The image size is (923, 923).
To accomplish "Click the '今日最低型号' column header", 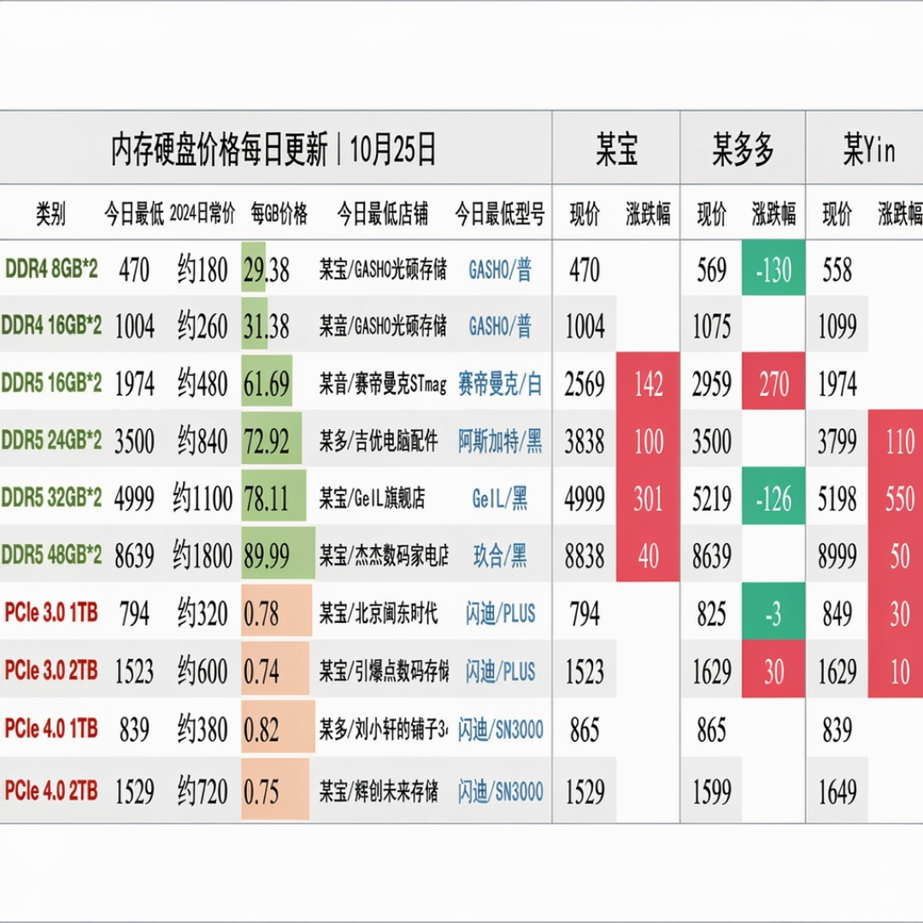I will pos(500,214).
